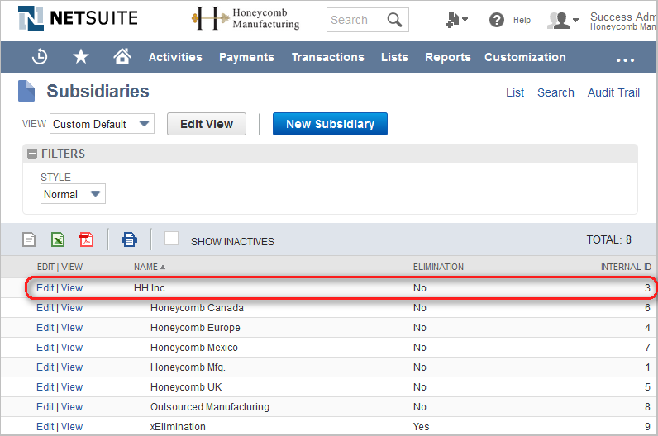Show more navigation items via ellipsis
The width and height of the screenshot is (658, 436).
625,60
